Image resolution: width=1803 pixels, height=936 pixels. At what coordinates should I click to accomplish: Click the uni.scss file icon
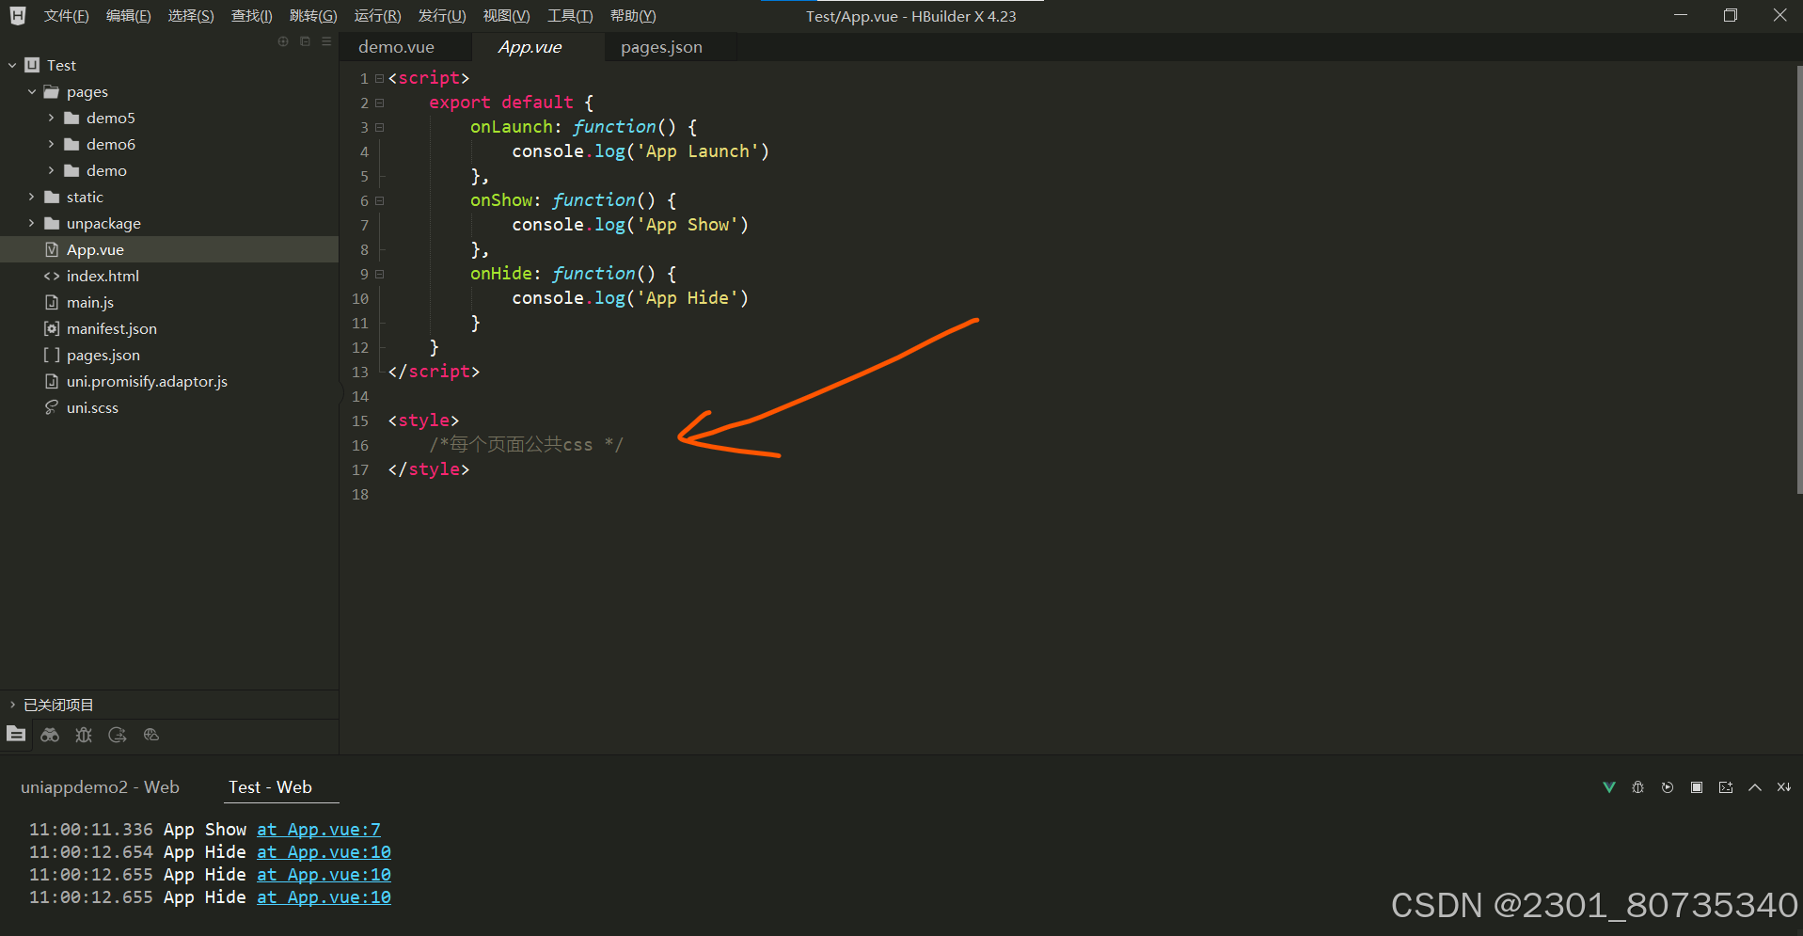point(52,407)
